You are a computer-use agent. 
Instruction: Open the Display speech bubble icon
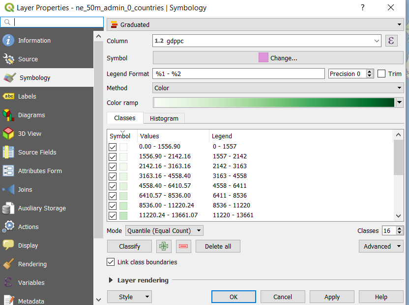click(x=8, y=245)
